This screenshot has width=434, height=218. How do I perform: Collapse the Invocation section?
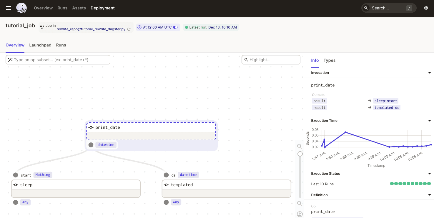tap(429, 73)
